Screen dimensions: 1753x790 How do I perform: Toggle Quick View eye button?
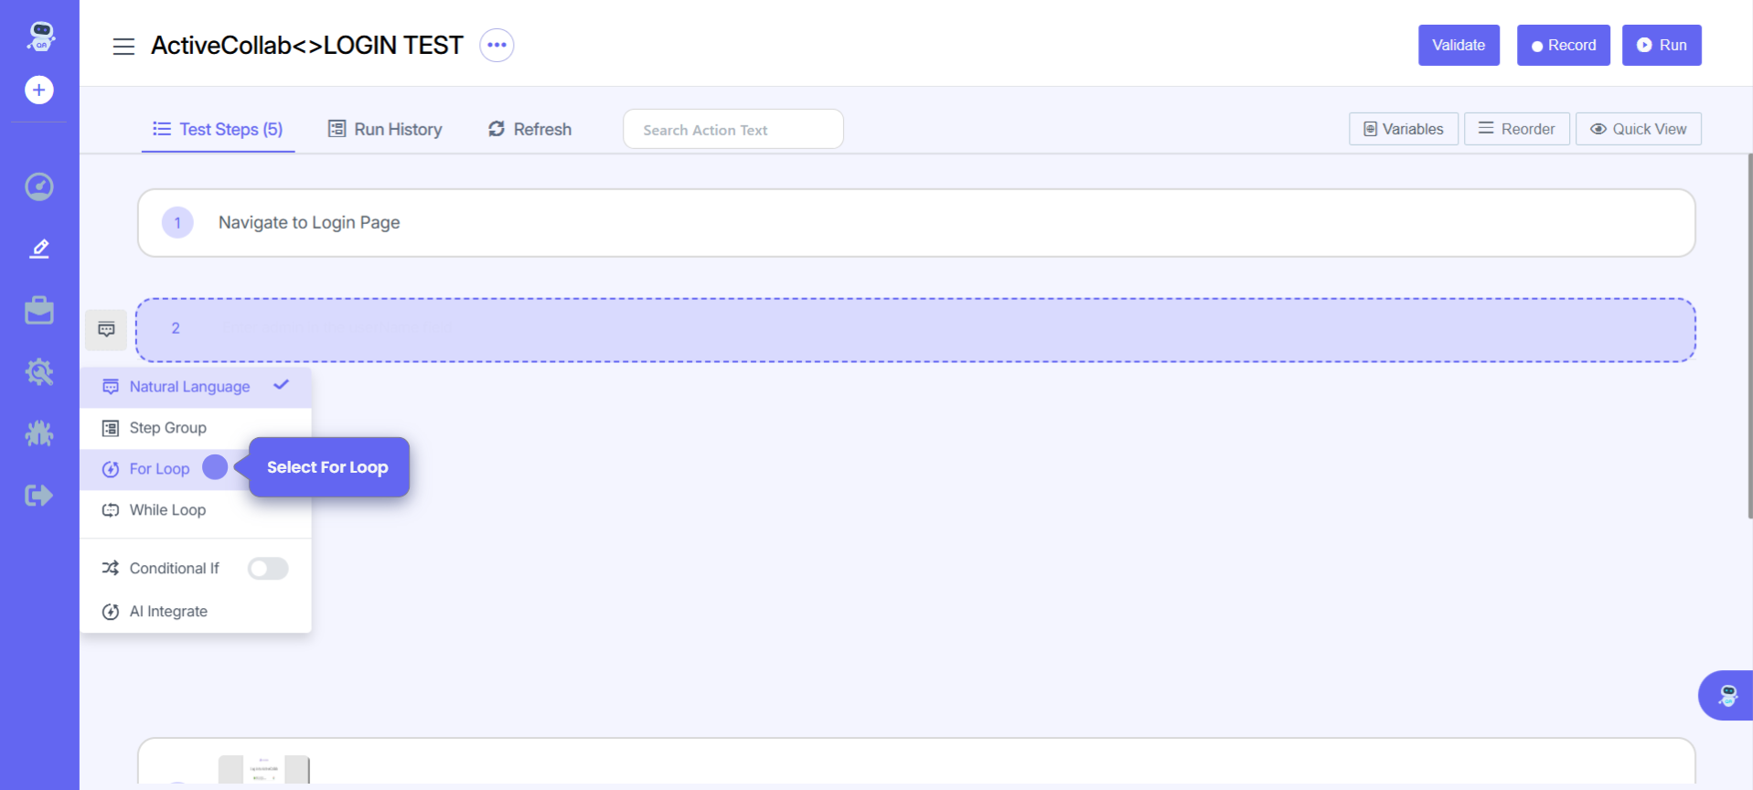click(x=1638, y=129)
